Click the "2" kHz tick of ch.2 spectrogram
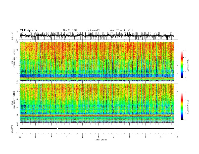Viewport: 199px width, 154px height. point(18,115)
